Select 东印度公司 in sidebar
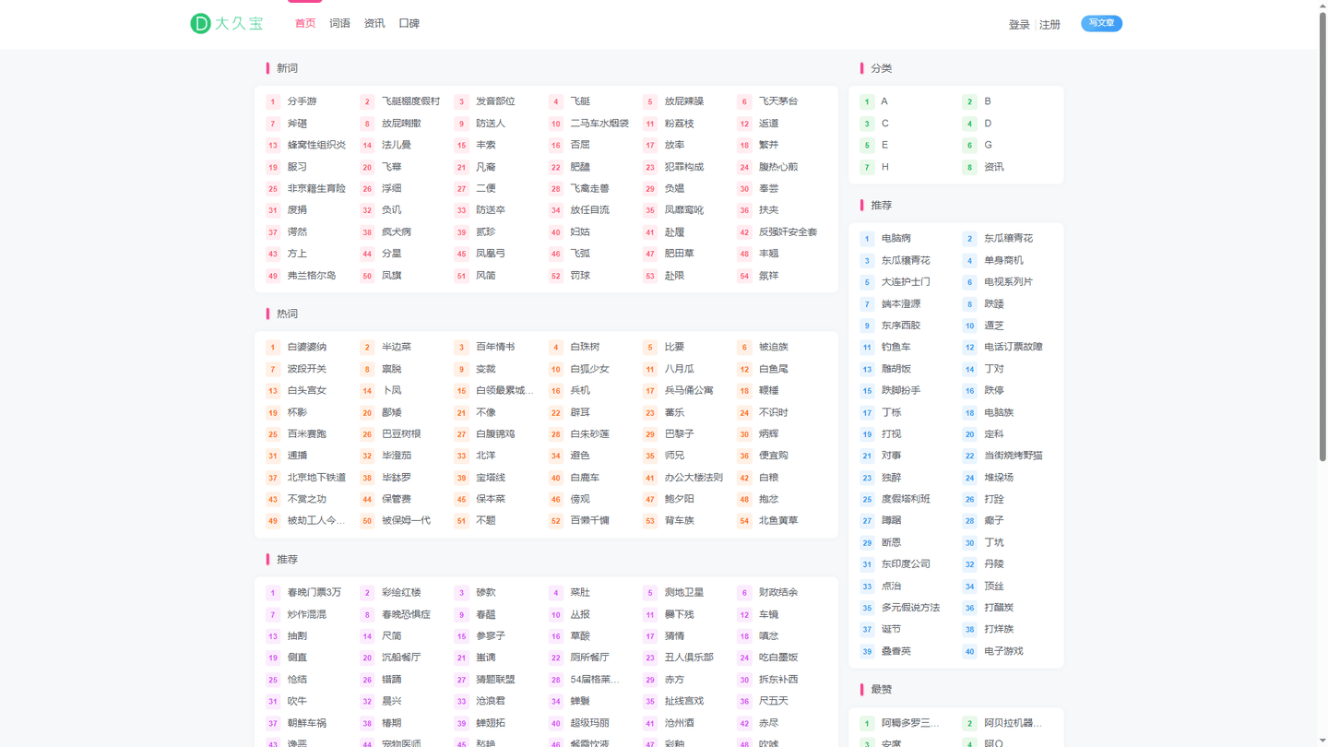Image resolution: width=1328 pixels, height=747 pixels. point(906,563)
